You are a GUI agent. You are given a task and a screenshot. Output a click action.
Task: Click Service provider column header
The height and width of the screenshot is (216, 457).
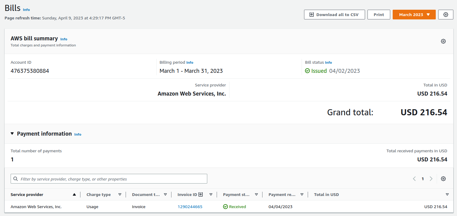tap(27, 195)
